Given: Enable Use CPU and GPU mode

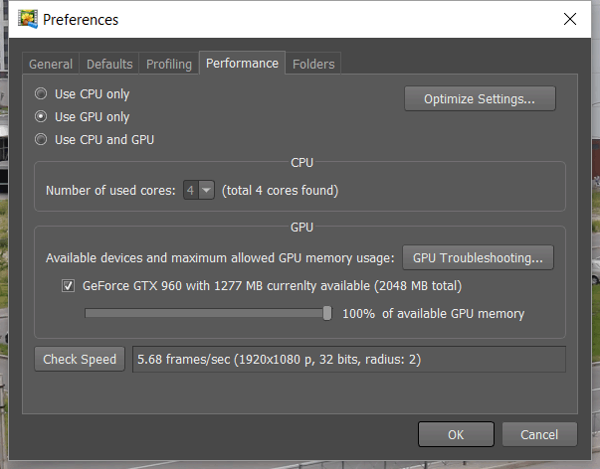Looking at the screenshot, I should pyautogui.click(x=41, y=139).
